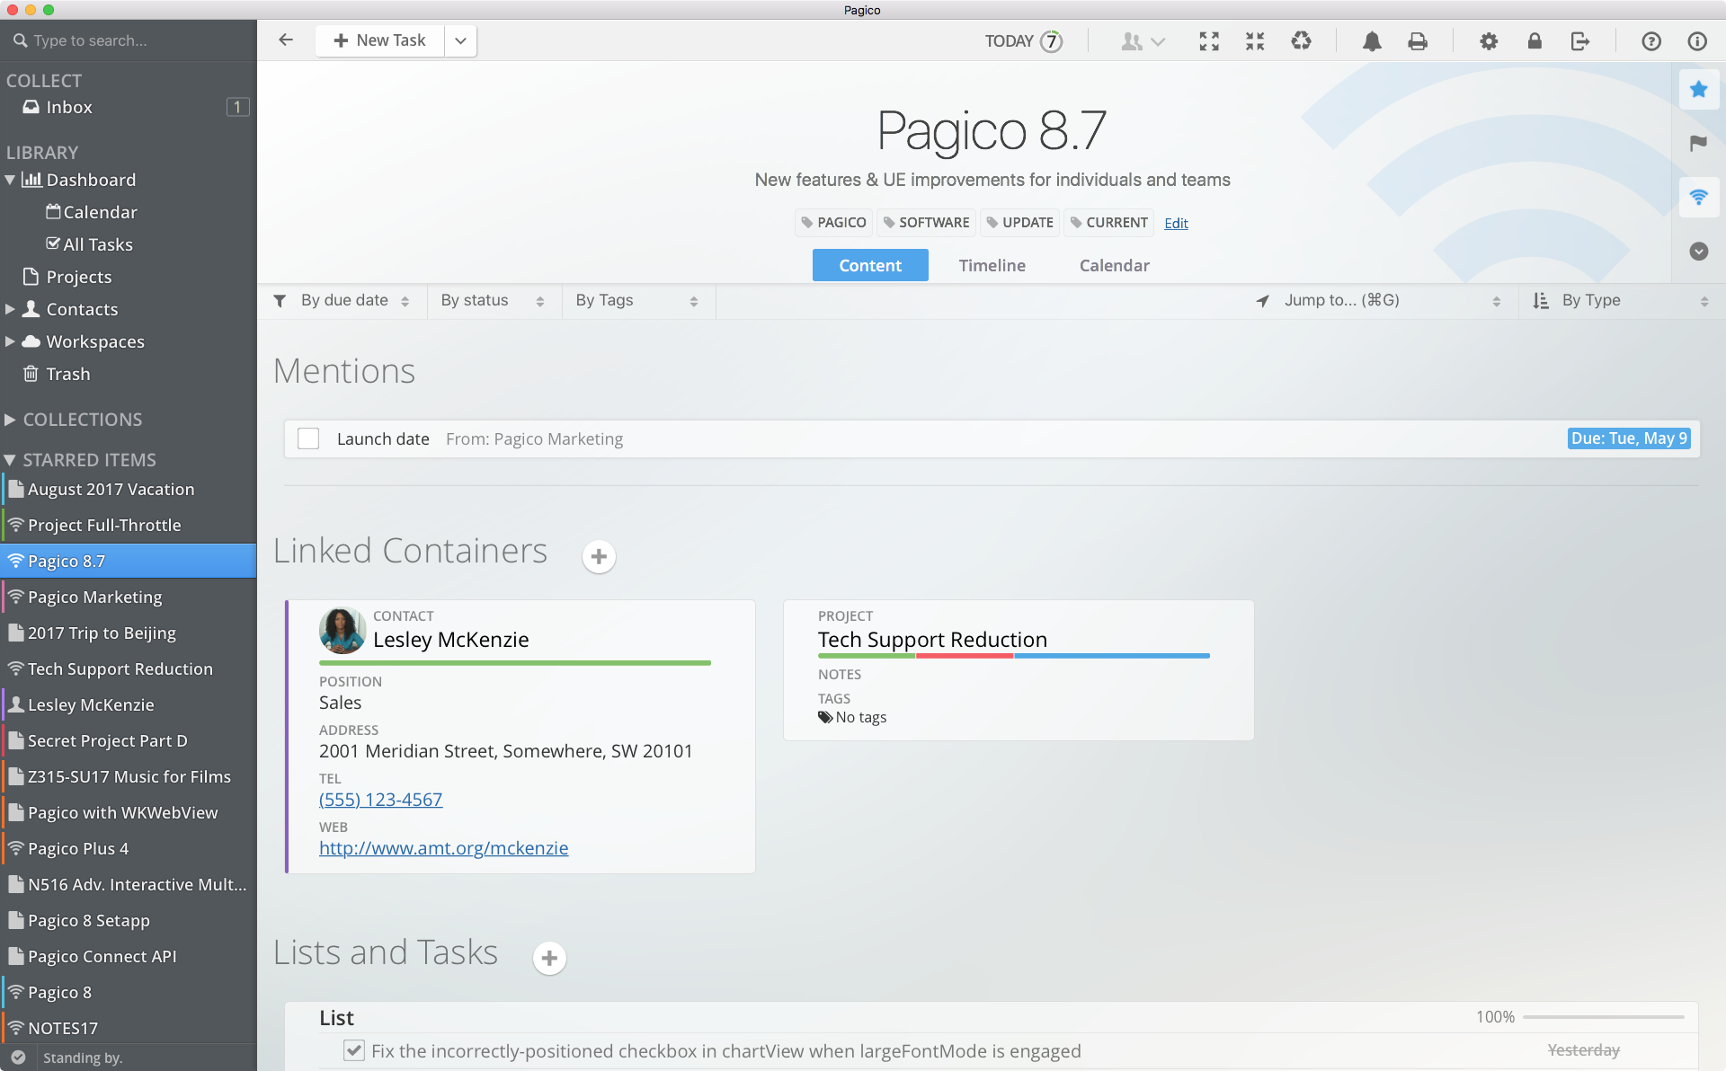Toggle the Launch date task checkbox
1726x1071 pixels.
point(308,439)
